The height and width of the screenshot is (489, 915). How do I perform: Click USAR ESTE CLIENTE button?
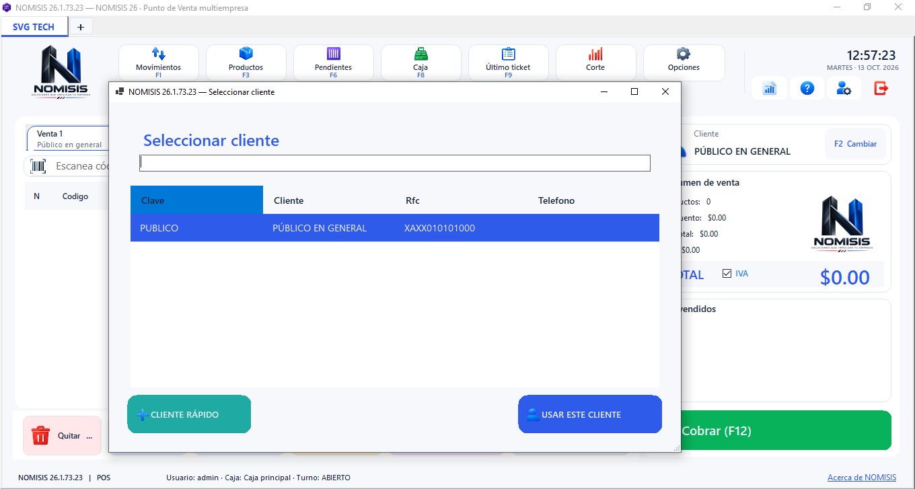590,414
